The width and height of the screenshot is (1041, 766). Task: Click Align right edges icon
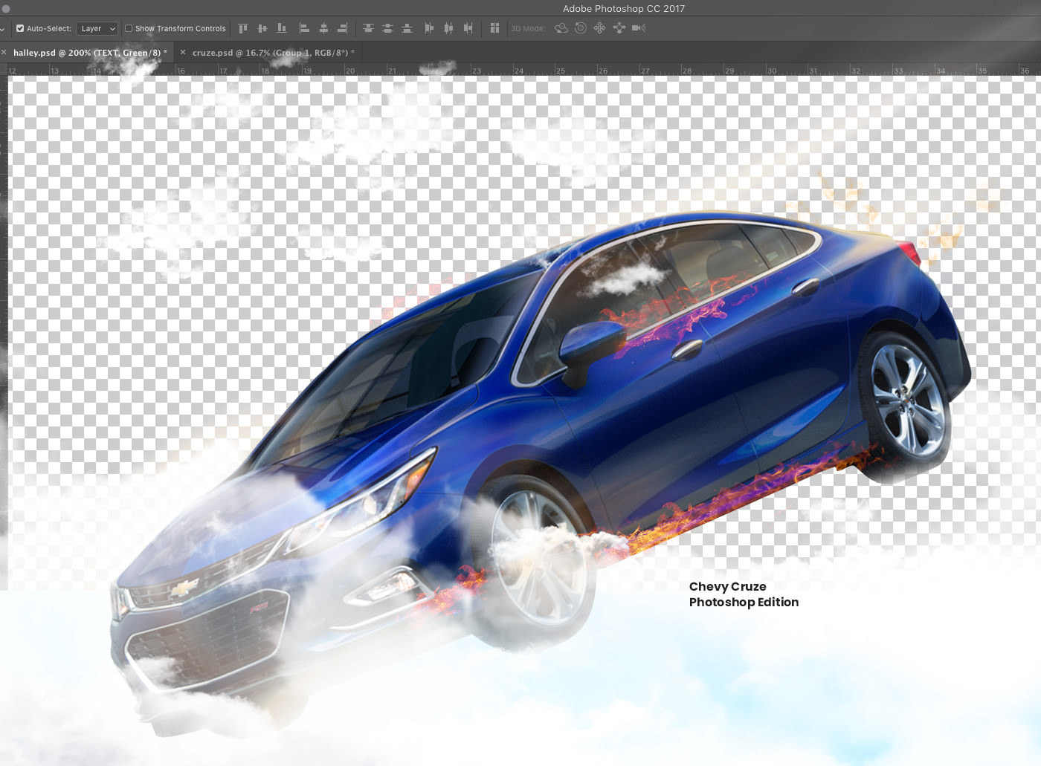point(343,28)
